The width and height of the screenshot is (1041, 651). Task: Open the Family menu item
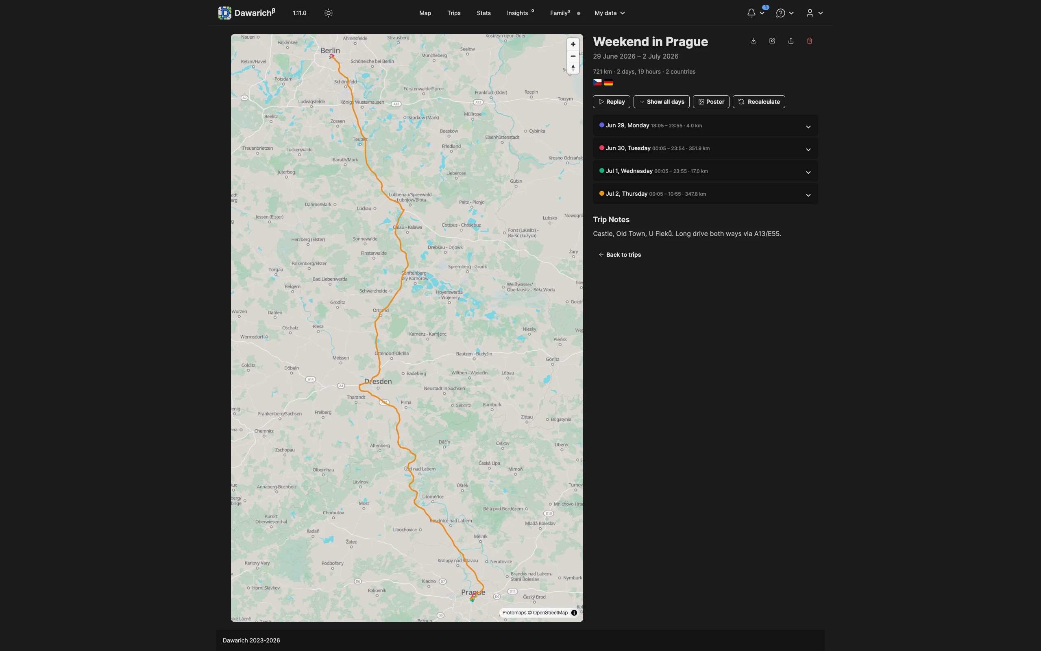[560, 13]
